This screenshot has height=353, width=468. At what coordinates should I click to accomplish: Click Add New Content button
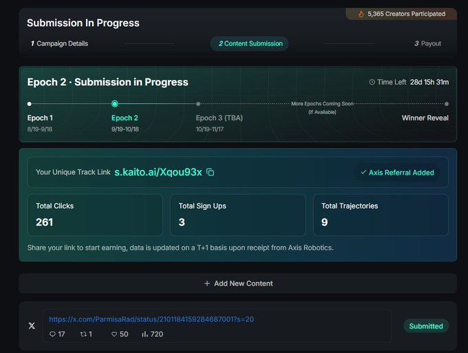pos(238,284)
